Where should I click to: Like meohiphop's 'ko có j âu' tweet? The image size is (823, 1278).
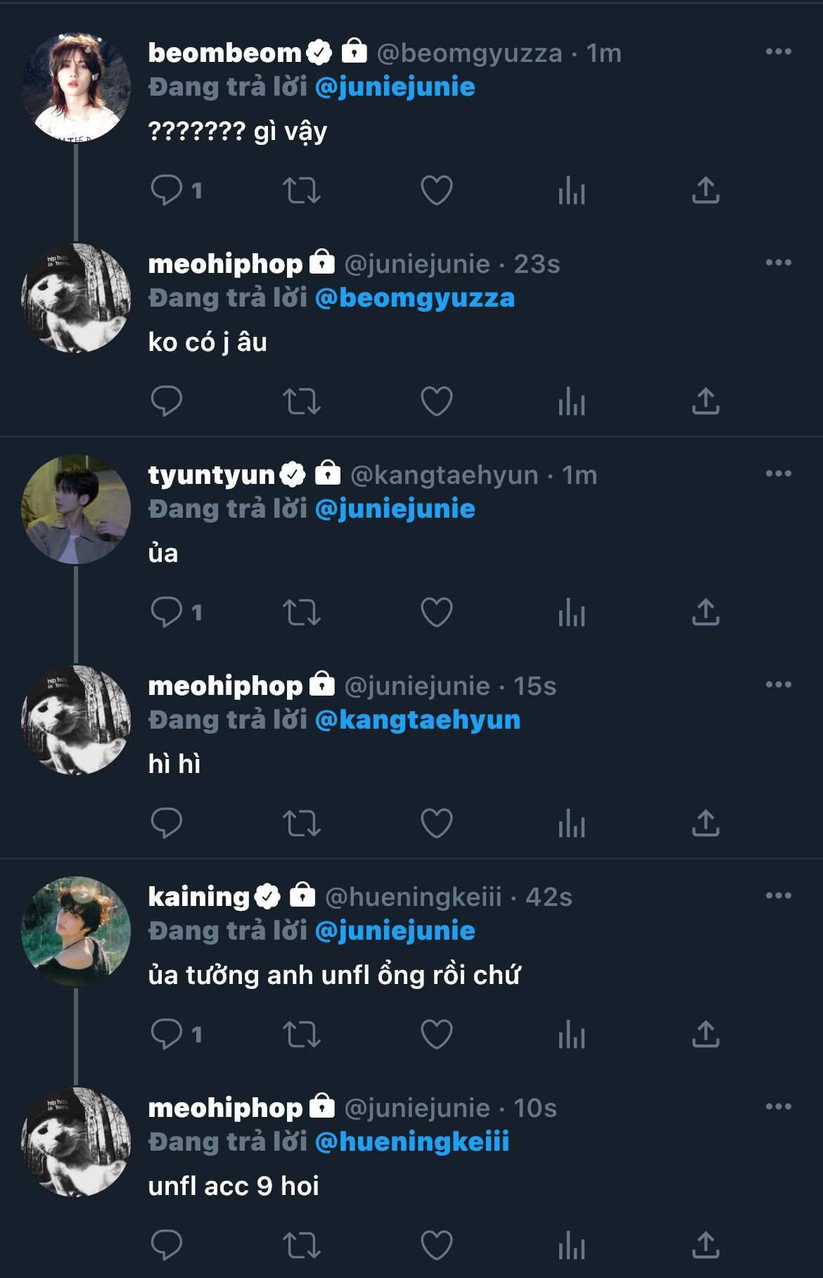pos(436,401)
